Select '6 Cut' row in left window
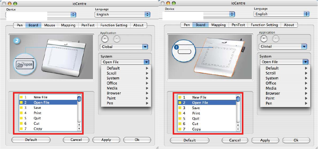The height and width of the screenshot is (149, 318). pos(48,124)
